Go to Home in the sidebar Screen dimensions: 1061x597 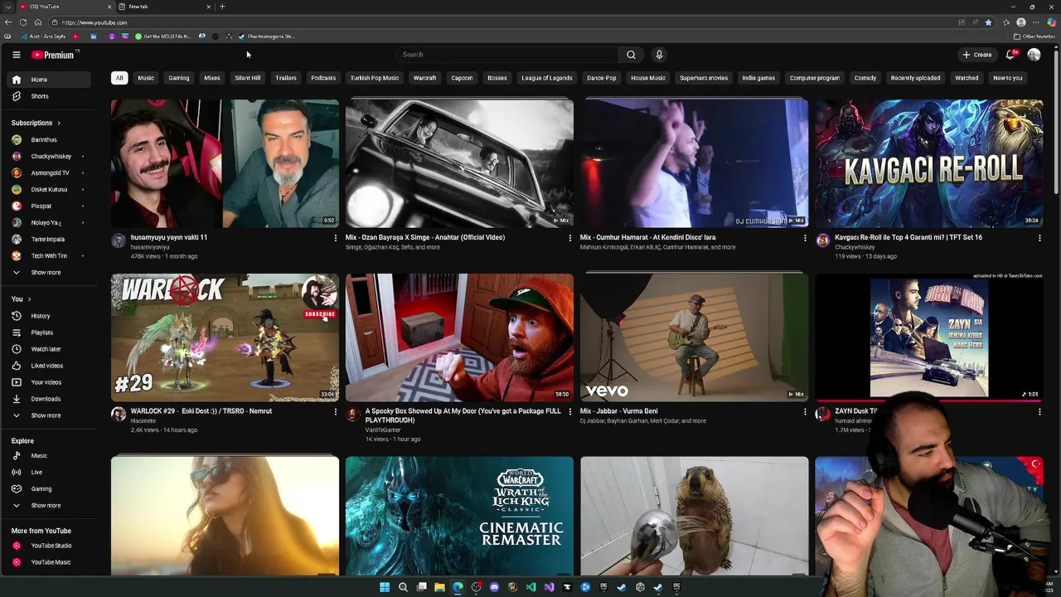coord(50,80)
